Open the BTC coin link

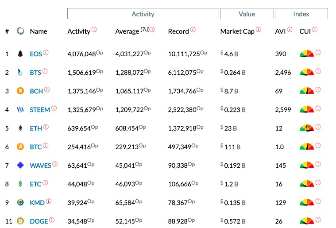click(x=36, y=147)
